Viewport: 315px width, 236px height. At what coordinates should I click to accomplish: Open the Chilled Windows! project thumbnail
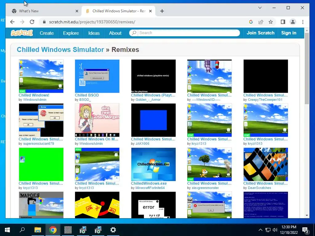(41, 76)
